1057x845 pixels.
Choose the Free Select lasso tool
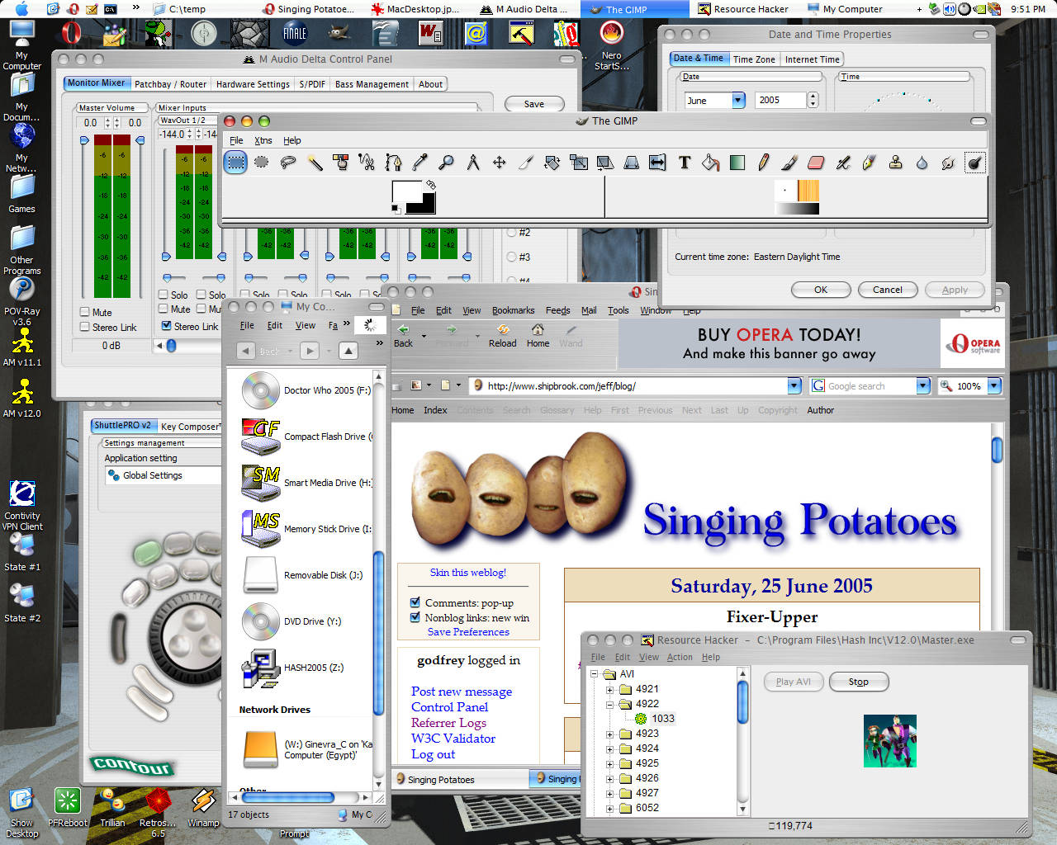click(x=288, y=163)
